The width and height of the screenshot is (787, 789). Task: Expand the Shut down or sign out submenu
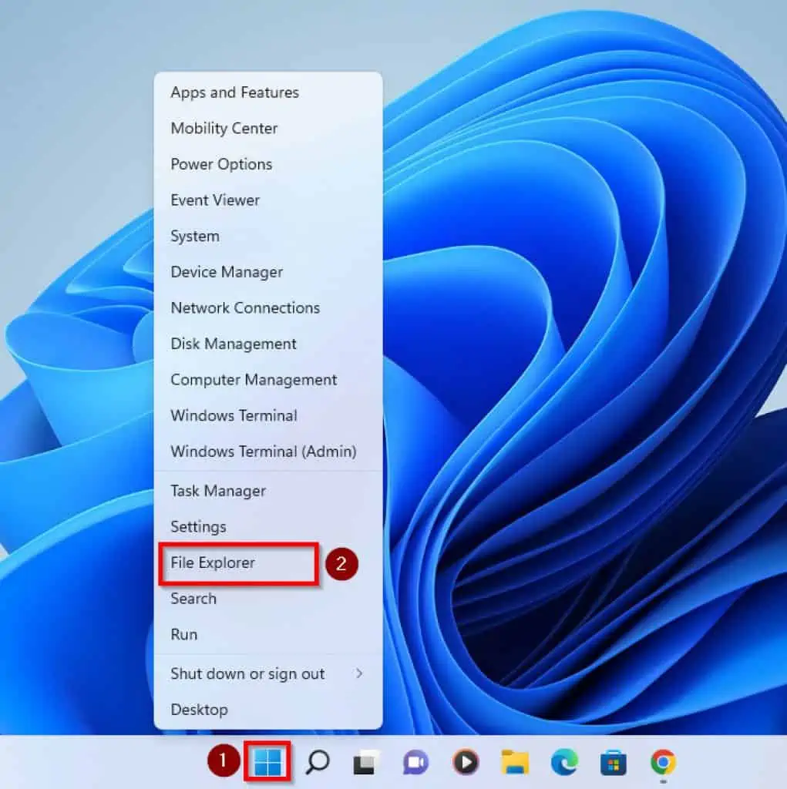tap(247, 673)
